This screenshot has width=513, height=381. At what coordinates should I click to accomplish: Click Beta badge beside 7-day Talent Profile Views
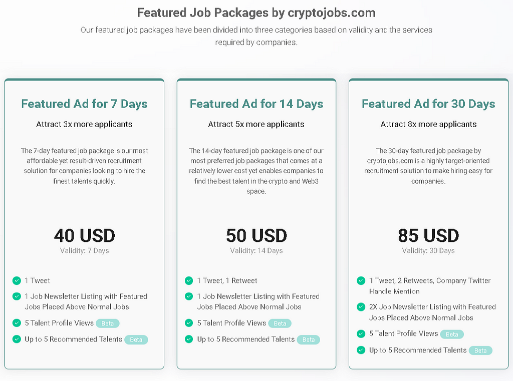tap(108, 323)
